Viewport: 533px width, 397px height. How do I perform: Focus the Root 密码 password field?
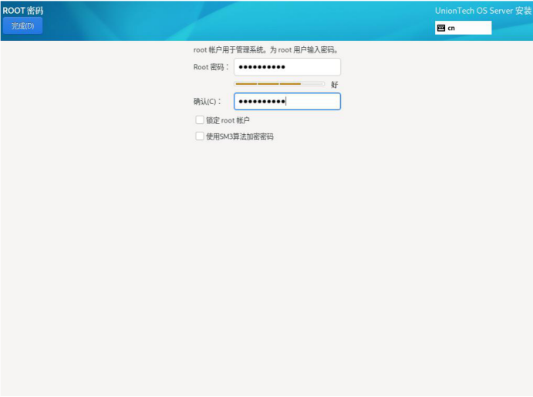[287, 67]
